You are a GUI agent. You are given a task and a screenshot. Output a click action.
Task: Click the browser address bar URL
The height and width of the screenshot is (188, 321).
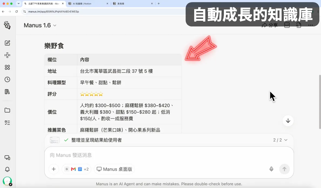pyautogui.click(x=54, y=12)
